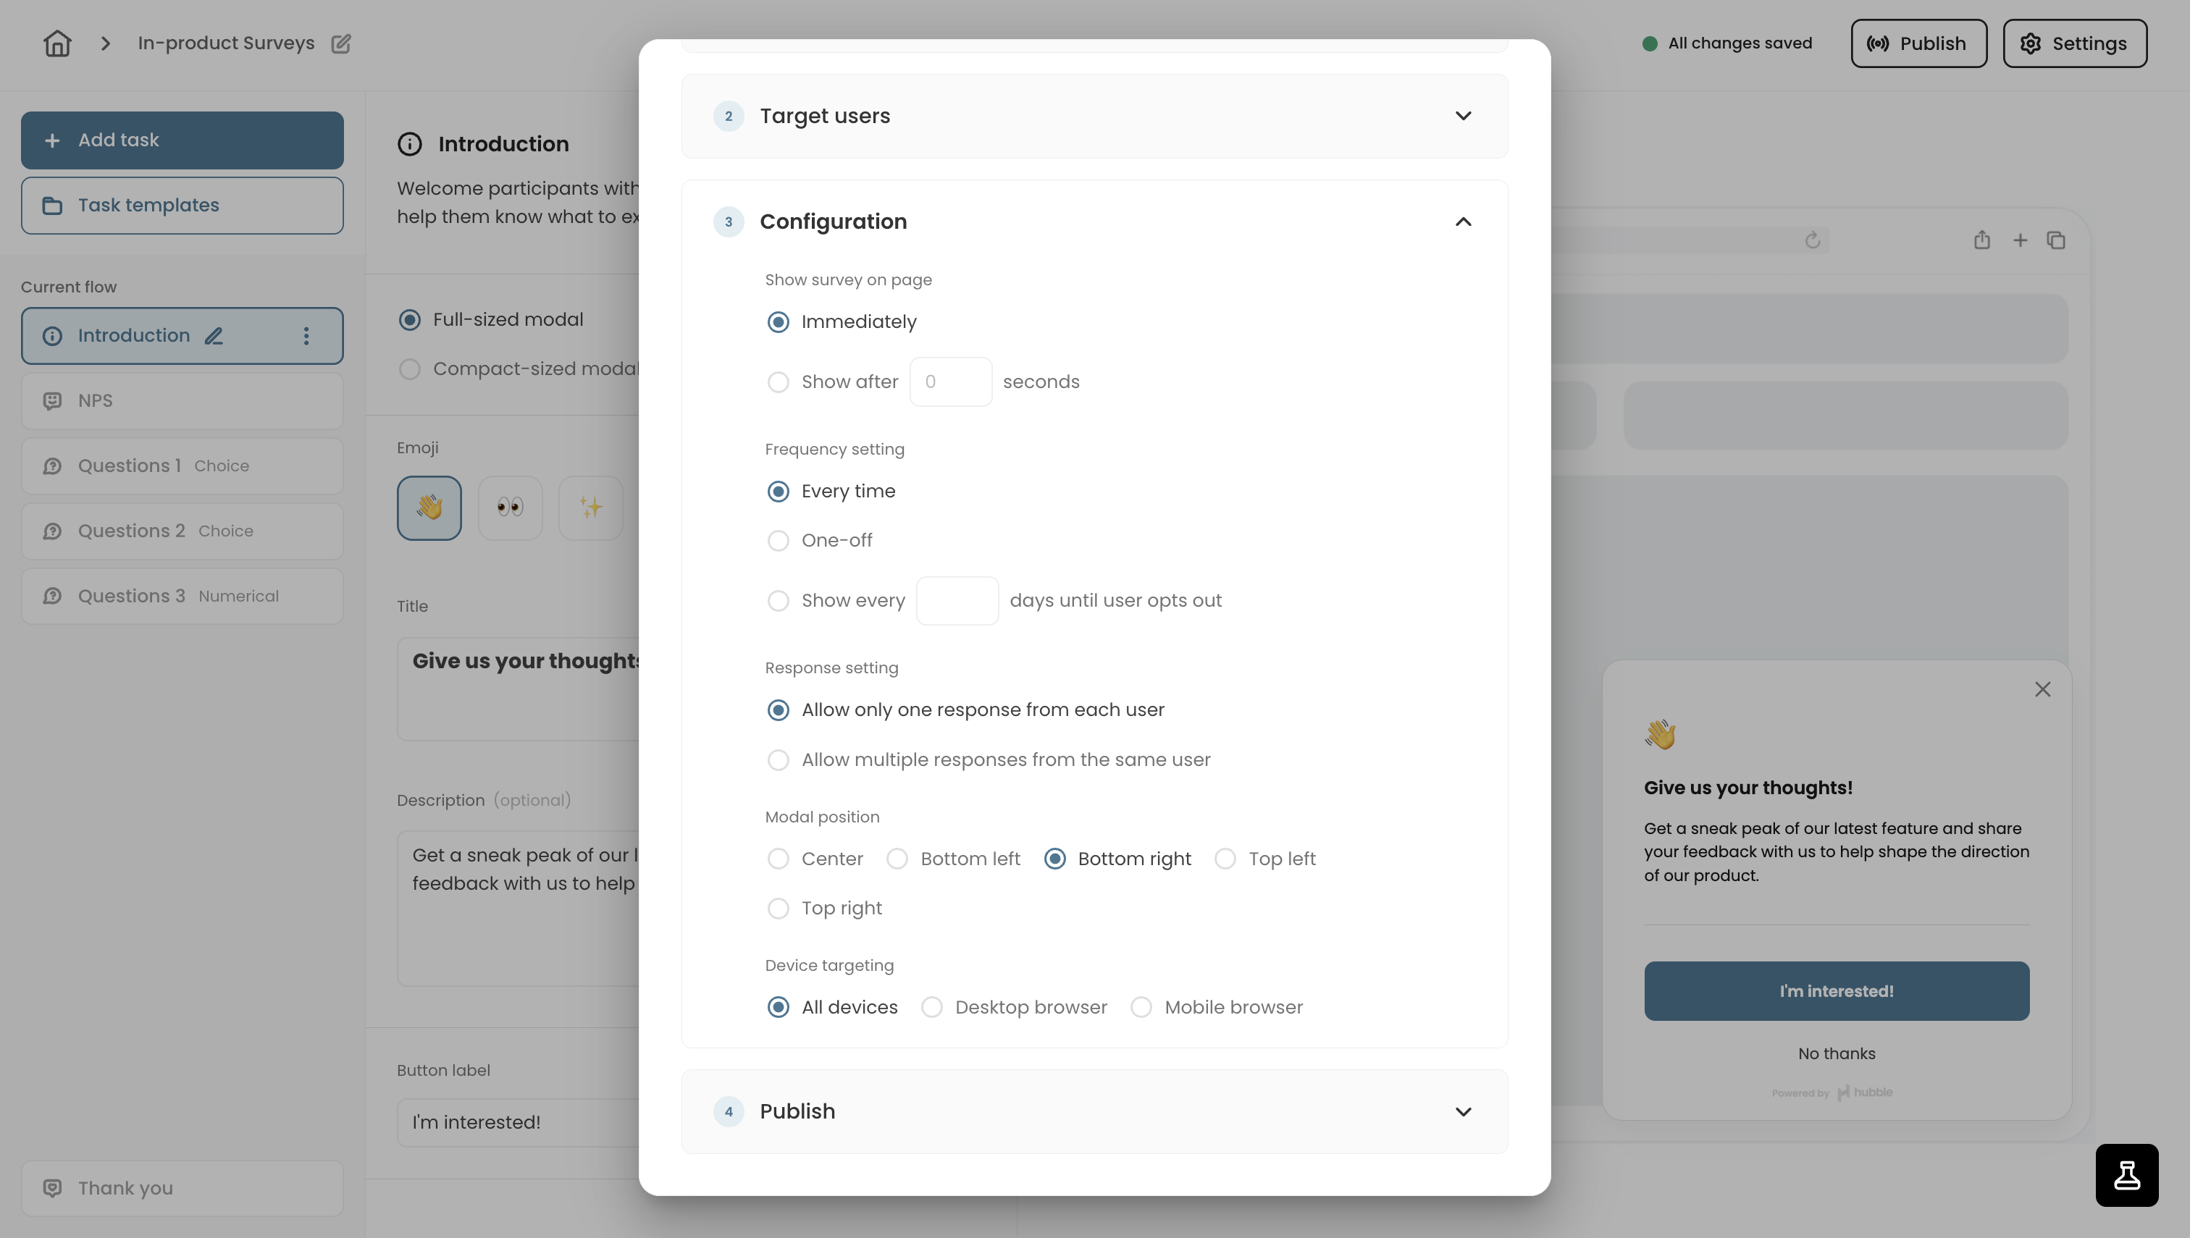
Task: Edit the In-product Surveys name pencil icon
Action: coord(341,43)
